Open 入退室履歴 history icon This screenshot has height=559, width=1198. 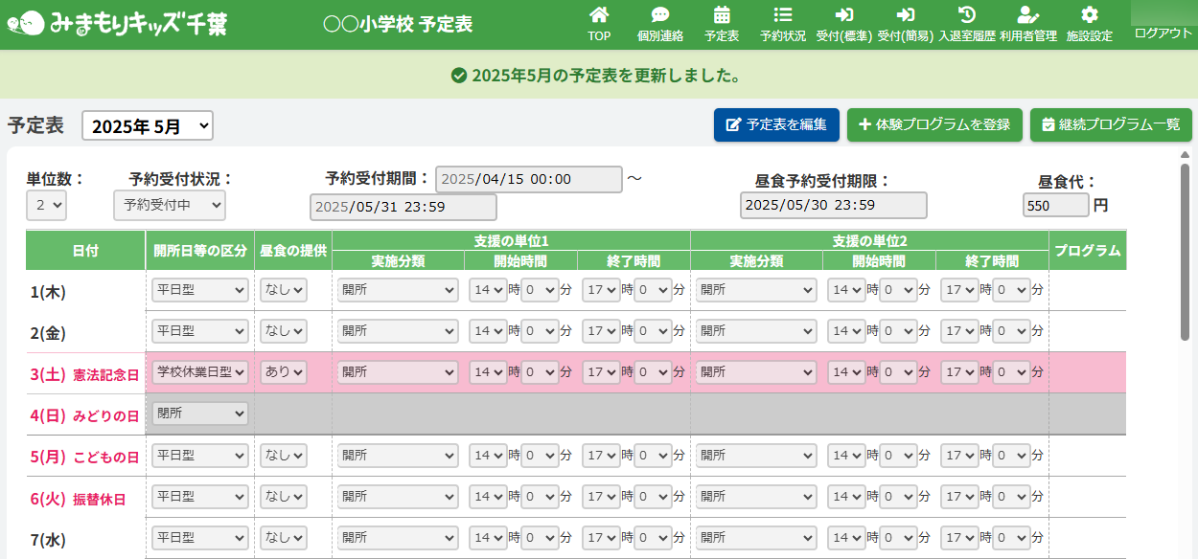tap(967, 24)
